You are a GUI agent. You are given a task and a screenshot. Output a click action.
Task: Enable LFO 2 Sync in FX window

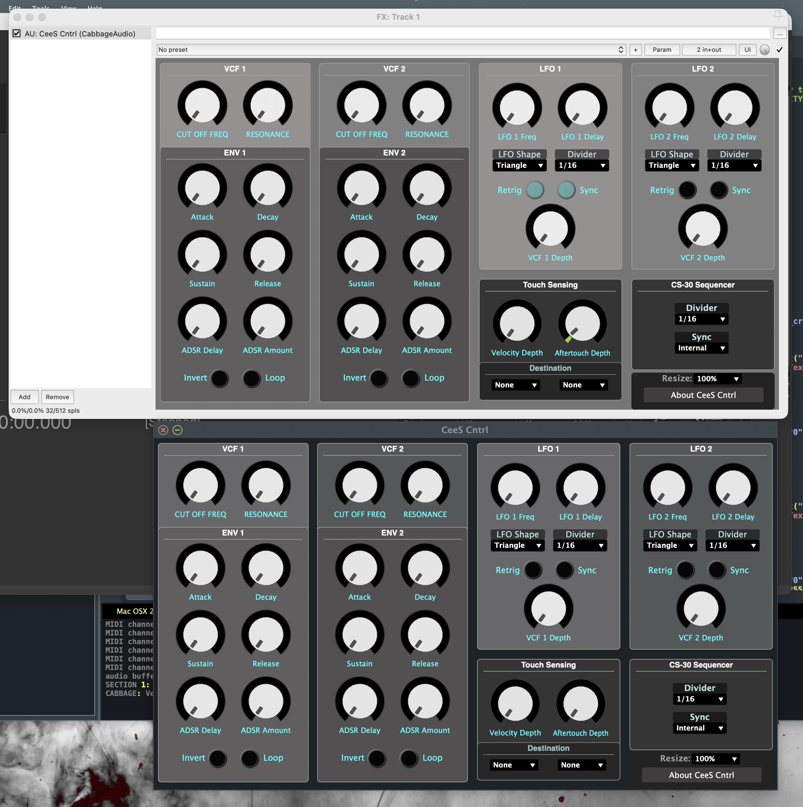tap(719, 190)
